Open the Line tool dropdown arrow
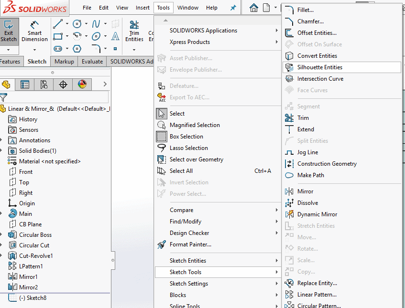 pos(67,24)
